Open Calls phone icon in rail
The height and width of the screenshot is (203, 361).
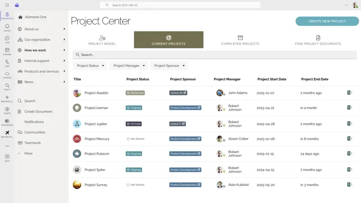tap(7, 63)
